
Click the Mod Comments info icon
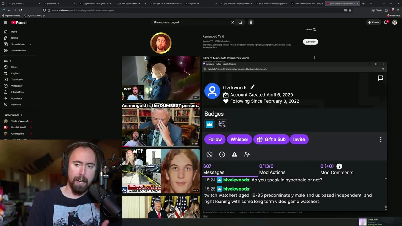click(339, 166)
